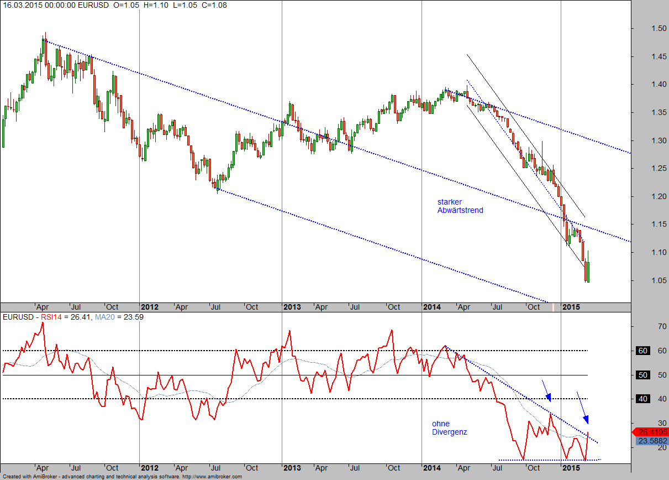
Task: Click 2013 on the RSI pane time axis
Action: click(x=292, y=468)
